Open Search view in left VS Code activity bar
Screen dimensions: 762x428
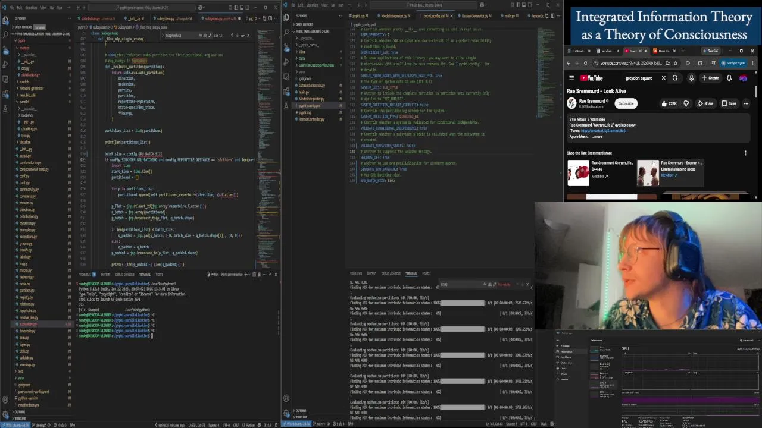pyautogui.click(x=5, y=34)
